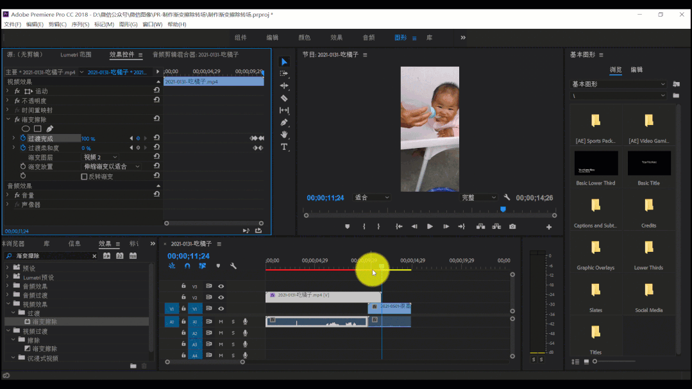Click the 过渡完成 100 % value
Viewport: 692px width, 389px height.
(88, 138)
